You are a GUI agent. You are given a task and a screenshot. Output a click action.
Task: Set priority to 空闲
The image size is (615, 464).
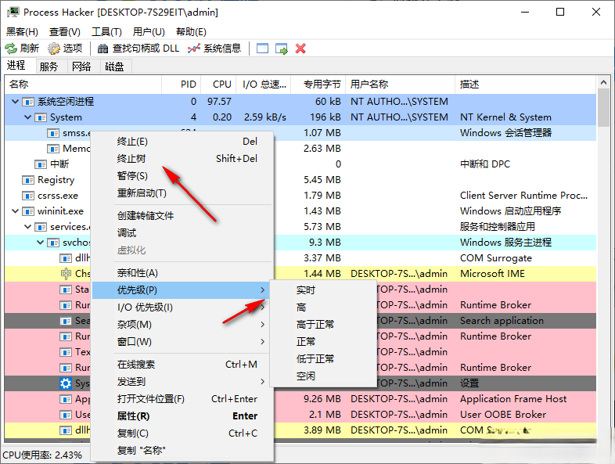323,376
